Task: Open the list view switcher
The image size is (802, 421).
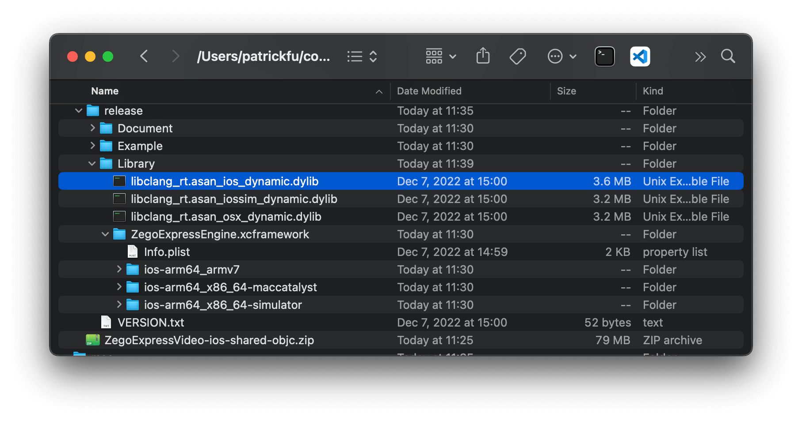Action: tap(362, 56)
